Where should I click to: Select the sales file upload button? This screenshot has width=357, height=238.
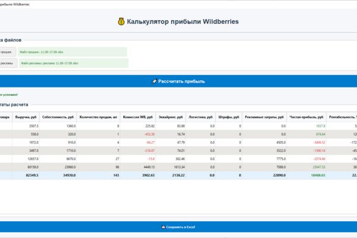[x=8, y=52]
